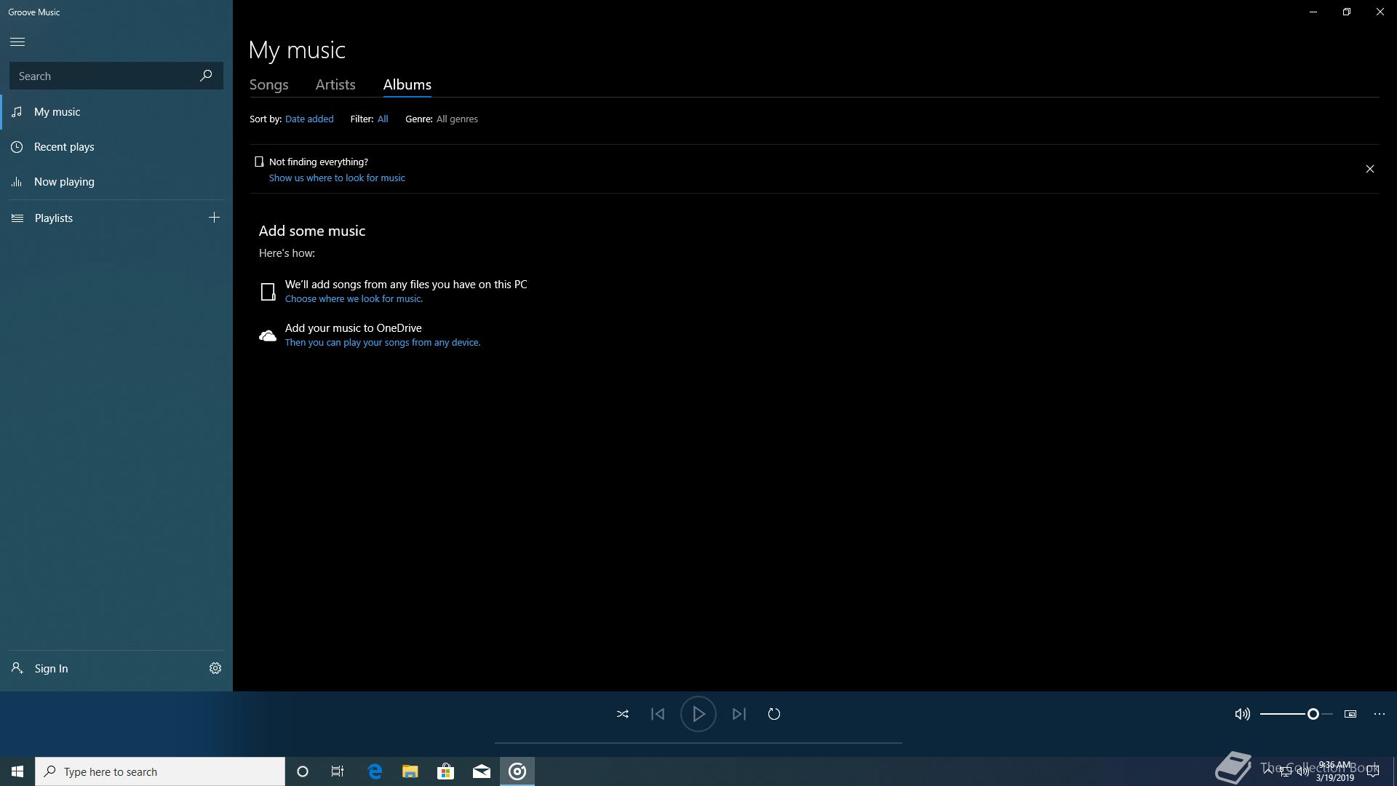Click Choose where we look for music
Viewport: 1397px width, 786px height.
pyautogui.click(x=354, y=299)
